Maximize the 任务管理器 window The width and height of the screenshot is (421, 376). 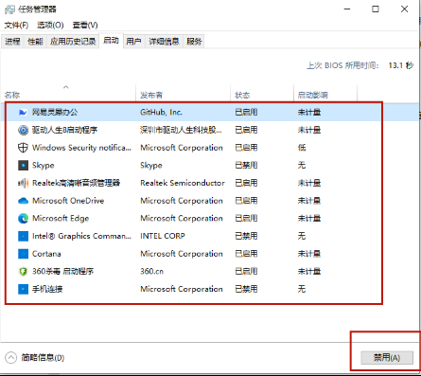click(x=376, y=9)
